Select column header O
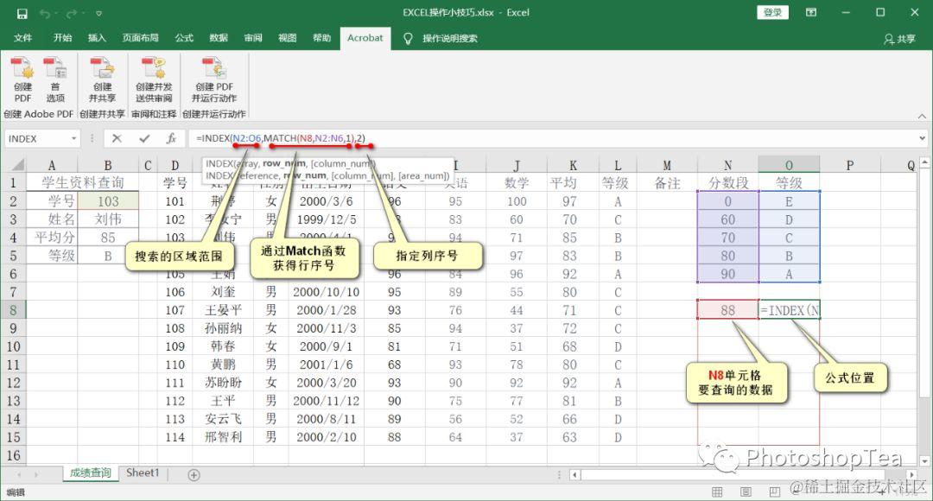The width and height of the screenshot is (933, 501). 789,165
